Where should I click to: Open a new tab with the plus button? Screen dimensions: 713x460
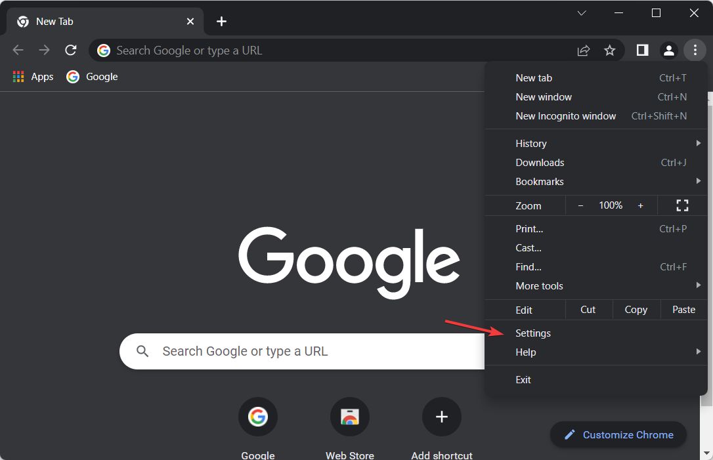(221, 22)
